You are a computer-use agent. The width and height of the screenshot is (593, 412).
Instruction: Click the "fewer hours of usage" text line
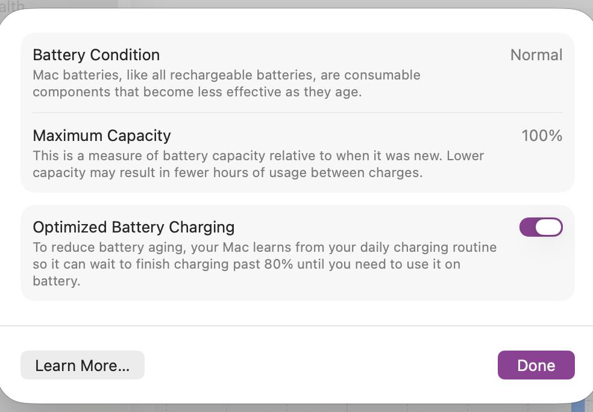tap(228, 172)
